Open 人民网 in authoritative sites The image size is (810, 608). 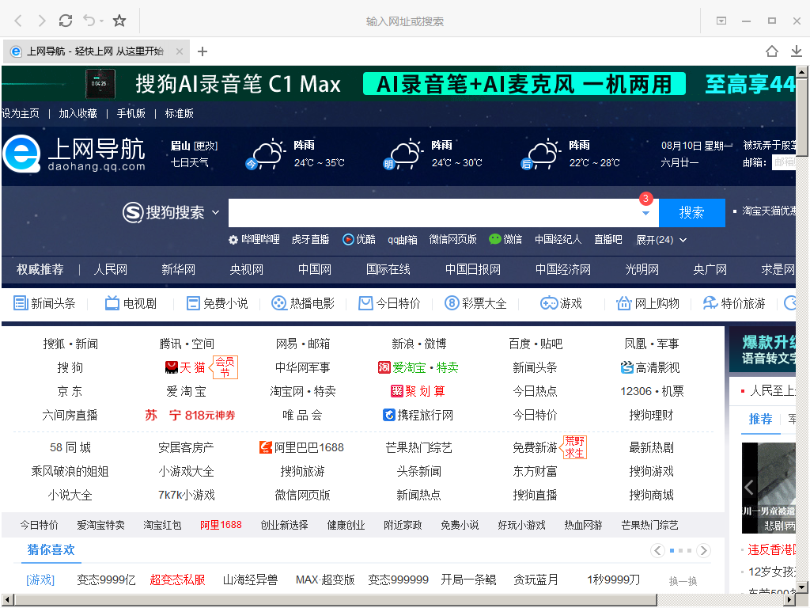point(111,270)
